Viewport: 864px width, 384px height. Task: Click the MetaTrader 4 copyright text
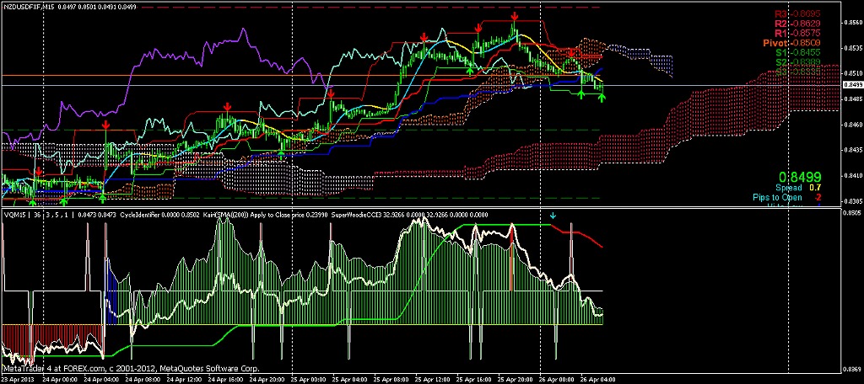tap(131, 369)
